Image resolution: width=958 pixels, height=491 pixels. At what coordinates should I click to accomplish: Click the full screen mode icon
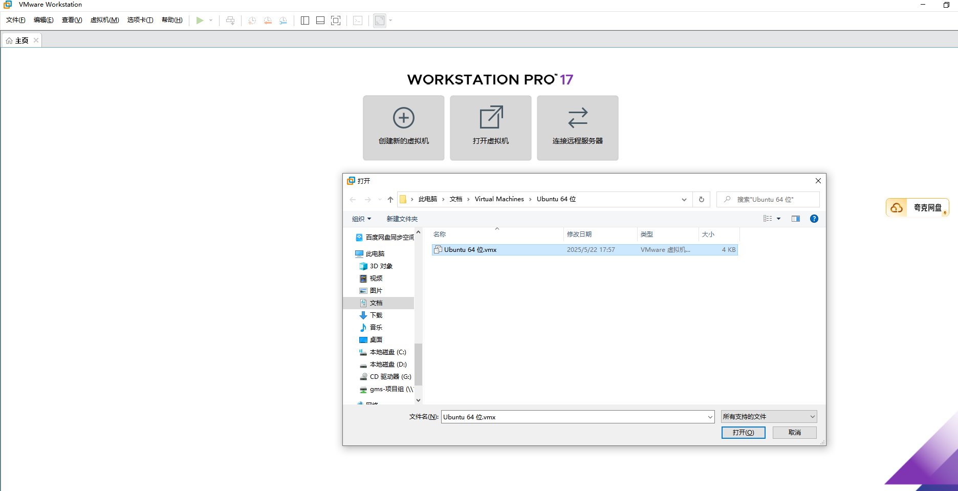point(336,20)
